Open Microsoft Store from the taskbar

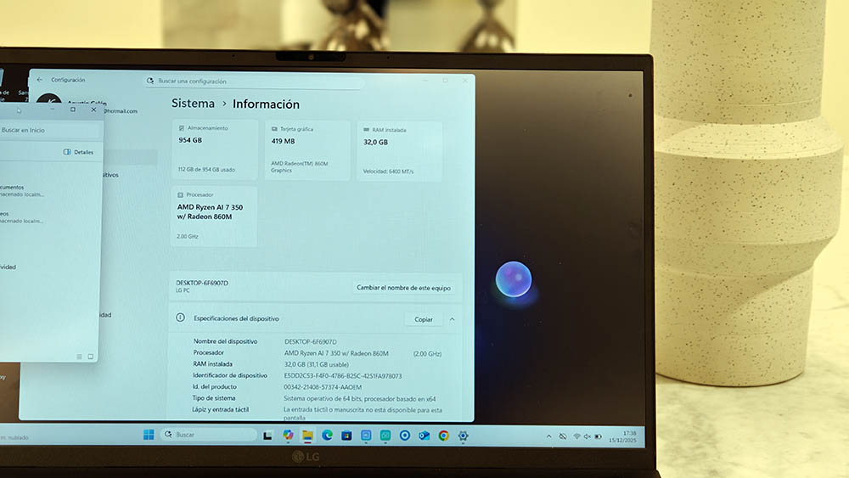click(x=346, y=436)
